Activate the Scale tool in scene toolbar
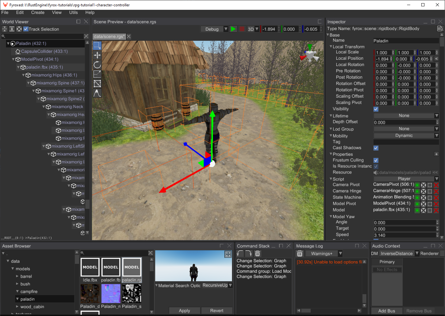 [x=97, y=74]
